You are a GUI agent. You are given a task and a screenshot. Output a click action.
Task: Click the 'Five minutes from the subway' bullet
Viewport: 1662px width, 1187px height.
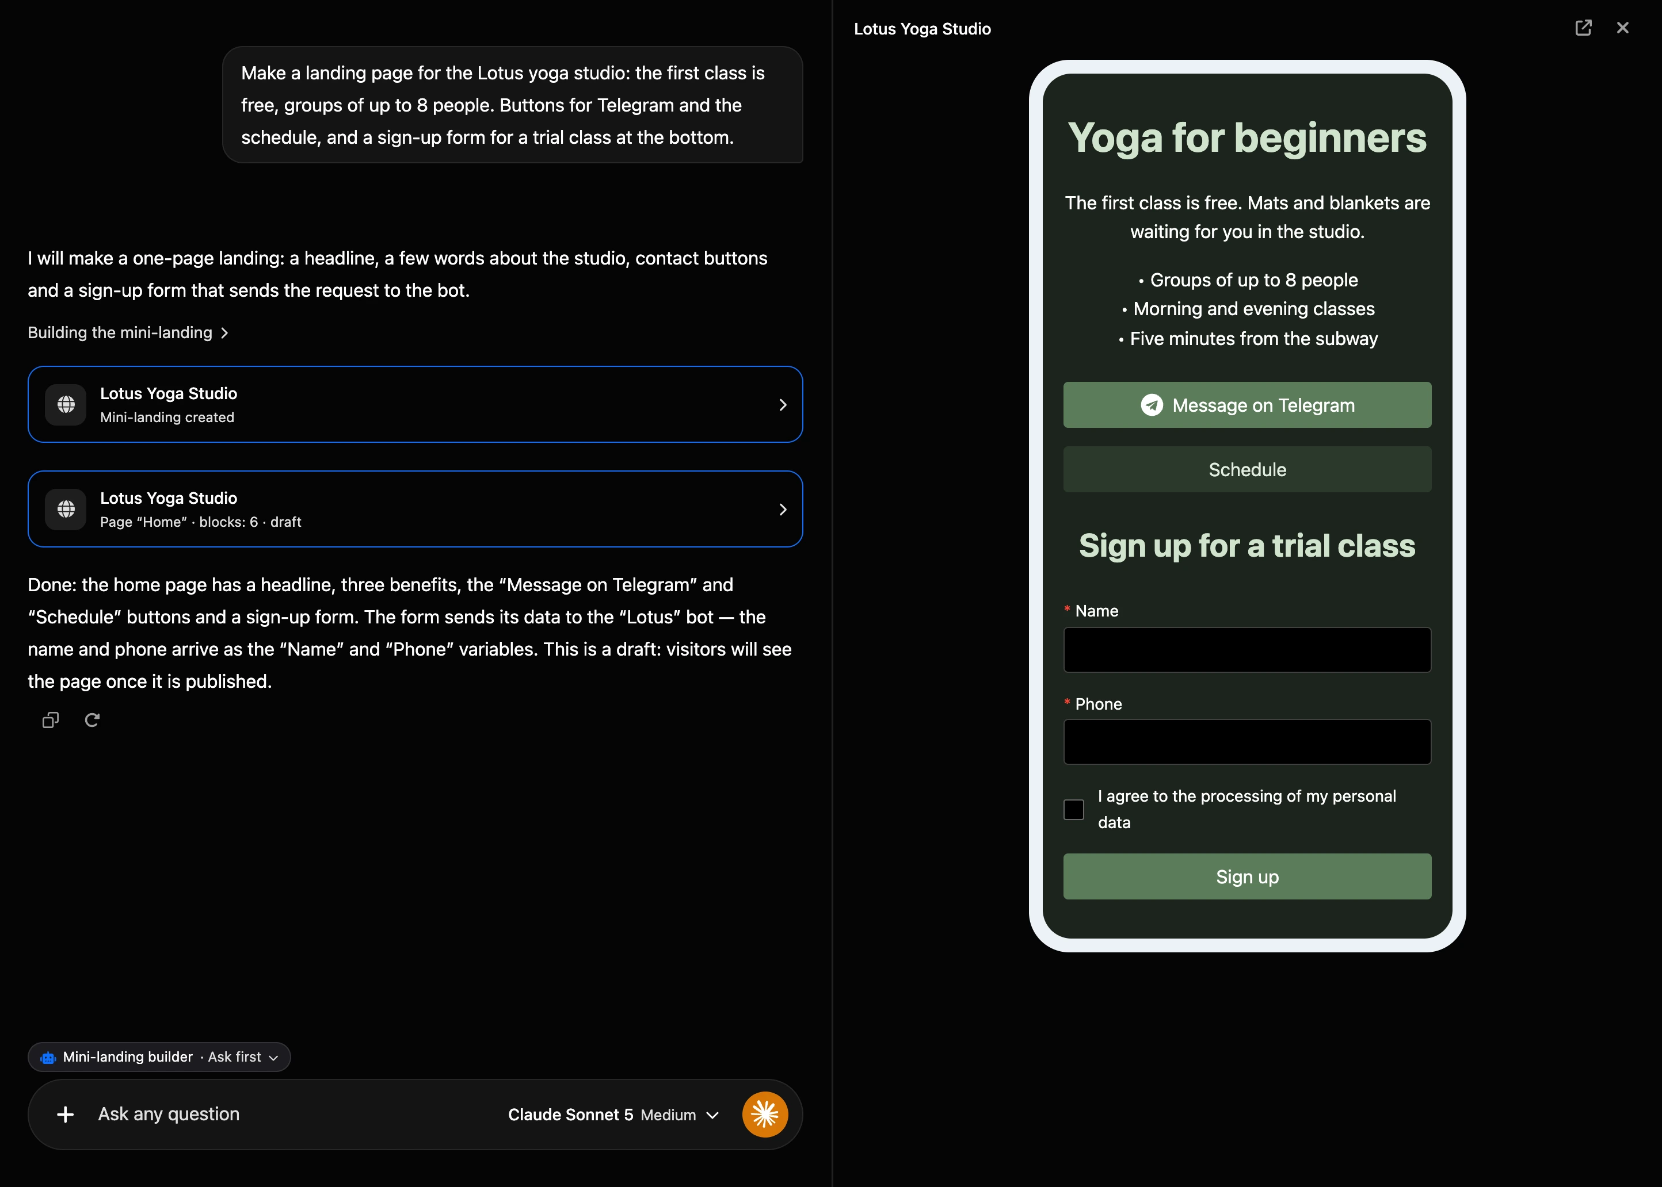[1248, 338]
